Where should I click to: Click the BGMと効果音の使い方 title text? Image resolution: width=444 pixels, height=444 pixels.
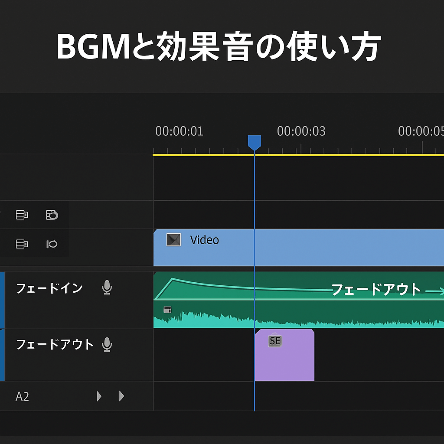[x=219, y=46]
